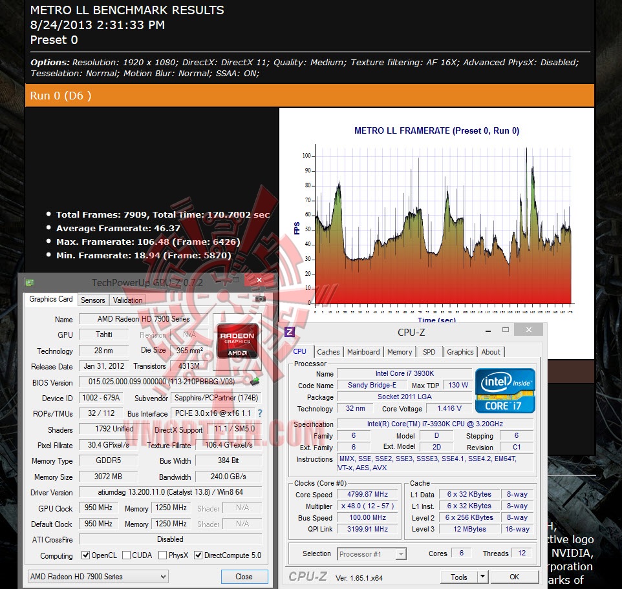The image size is (622, 589).
Task: Maximize the CPU-Z window
Action: click(x=506, y=329)
